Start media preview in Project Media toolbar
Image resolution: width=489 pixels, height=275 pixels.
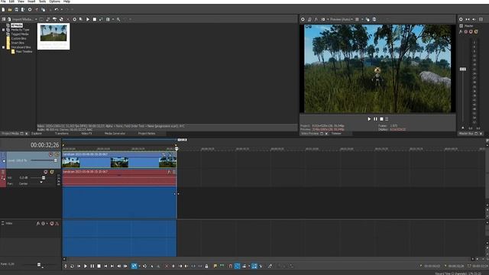(x=88, y=19)
